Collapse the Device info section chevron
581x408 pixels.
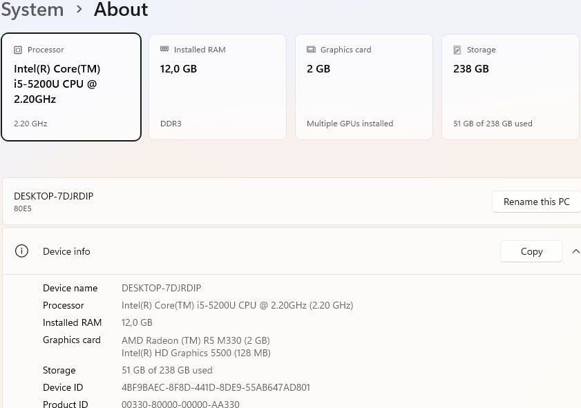pos(575,251)
